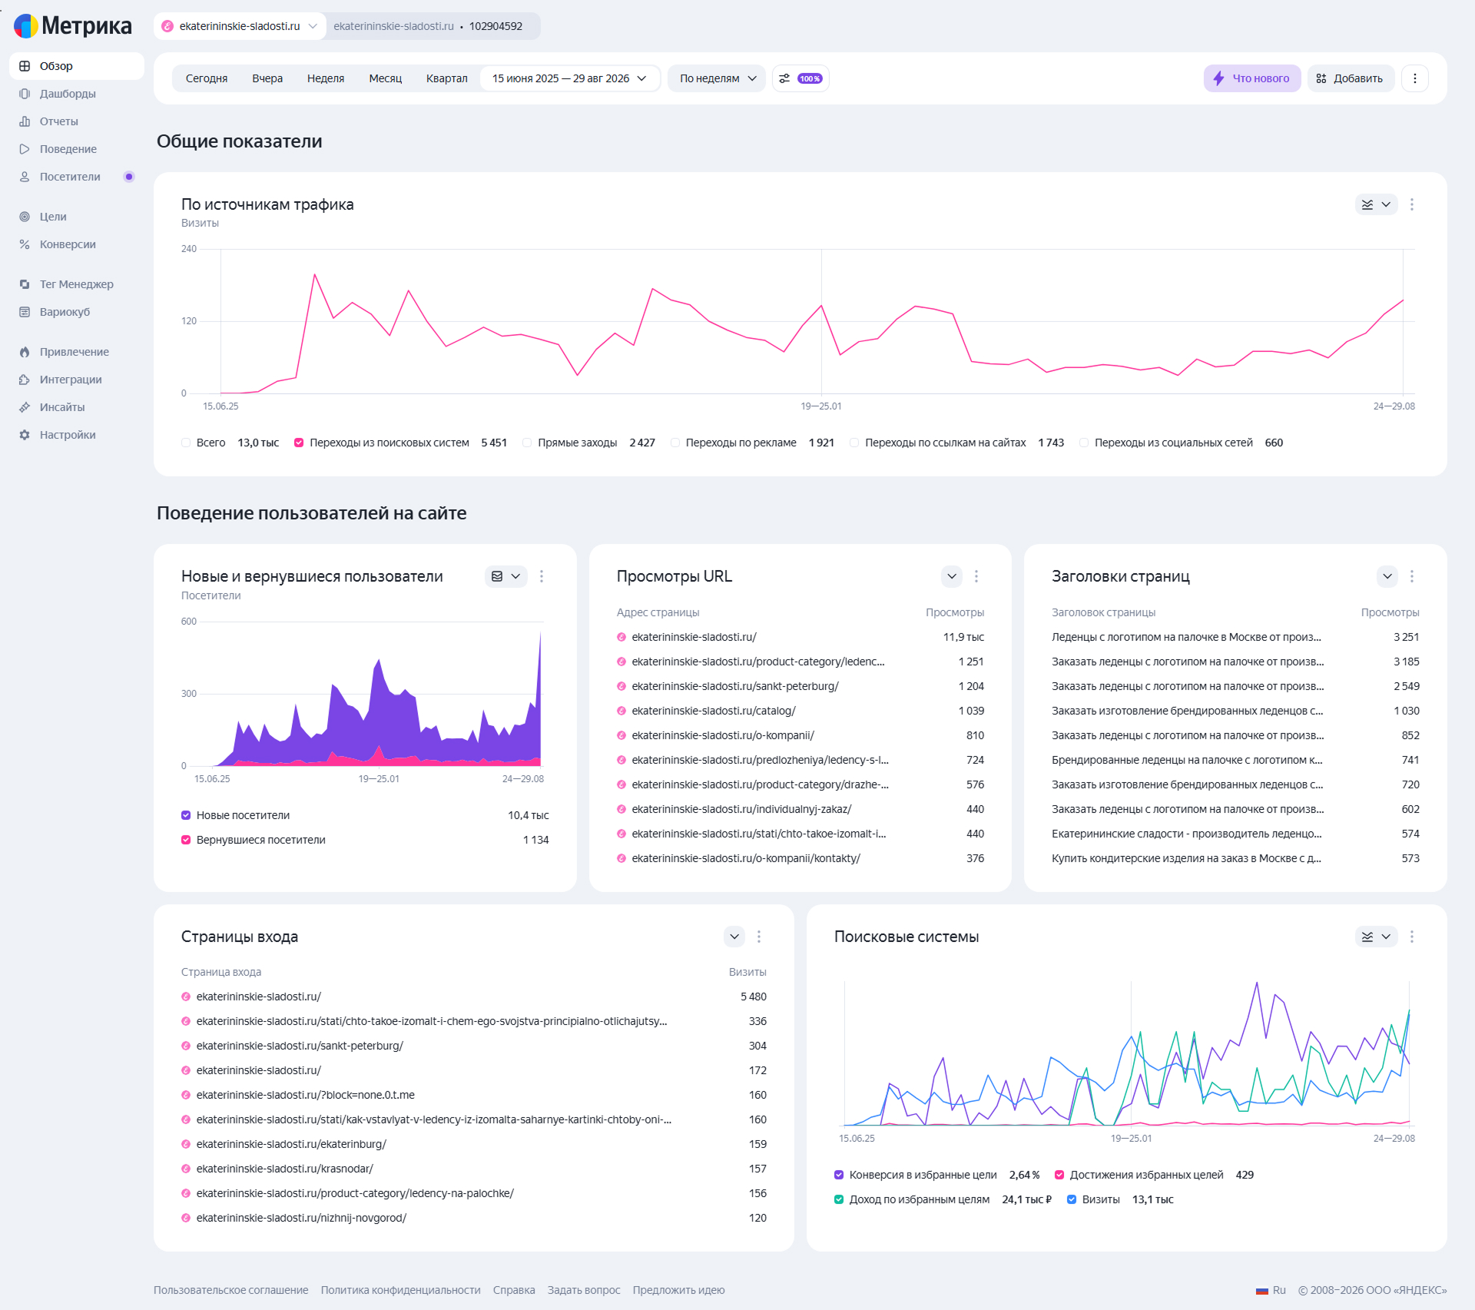Select the Вчера period tab

click(267, 78)
